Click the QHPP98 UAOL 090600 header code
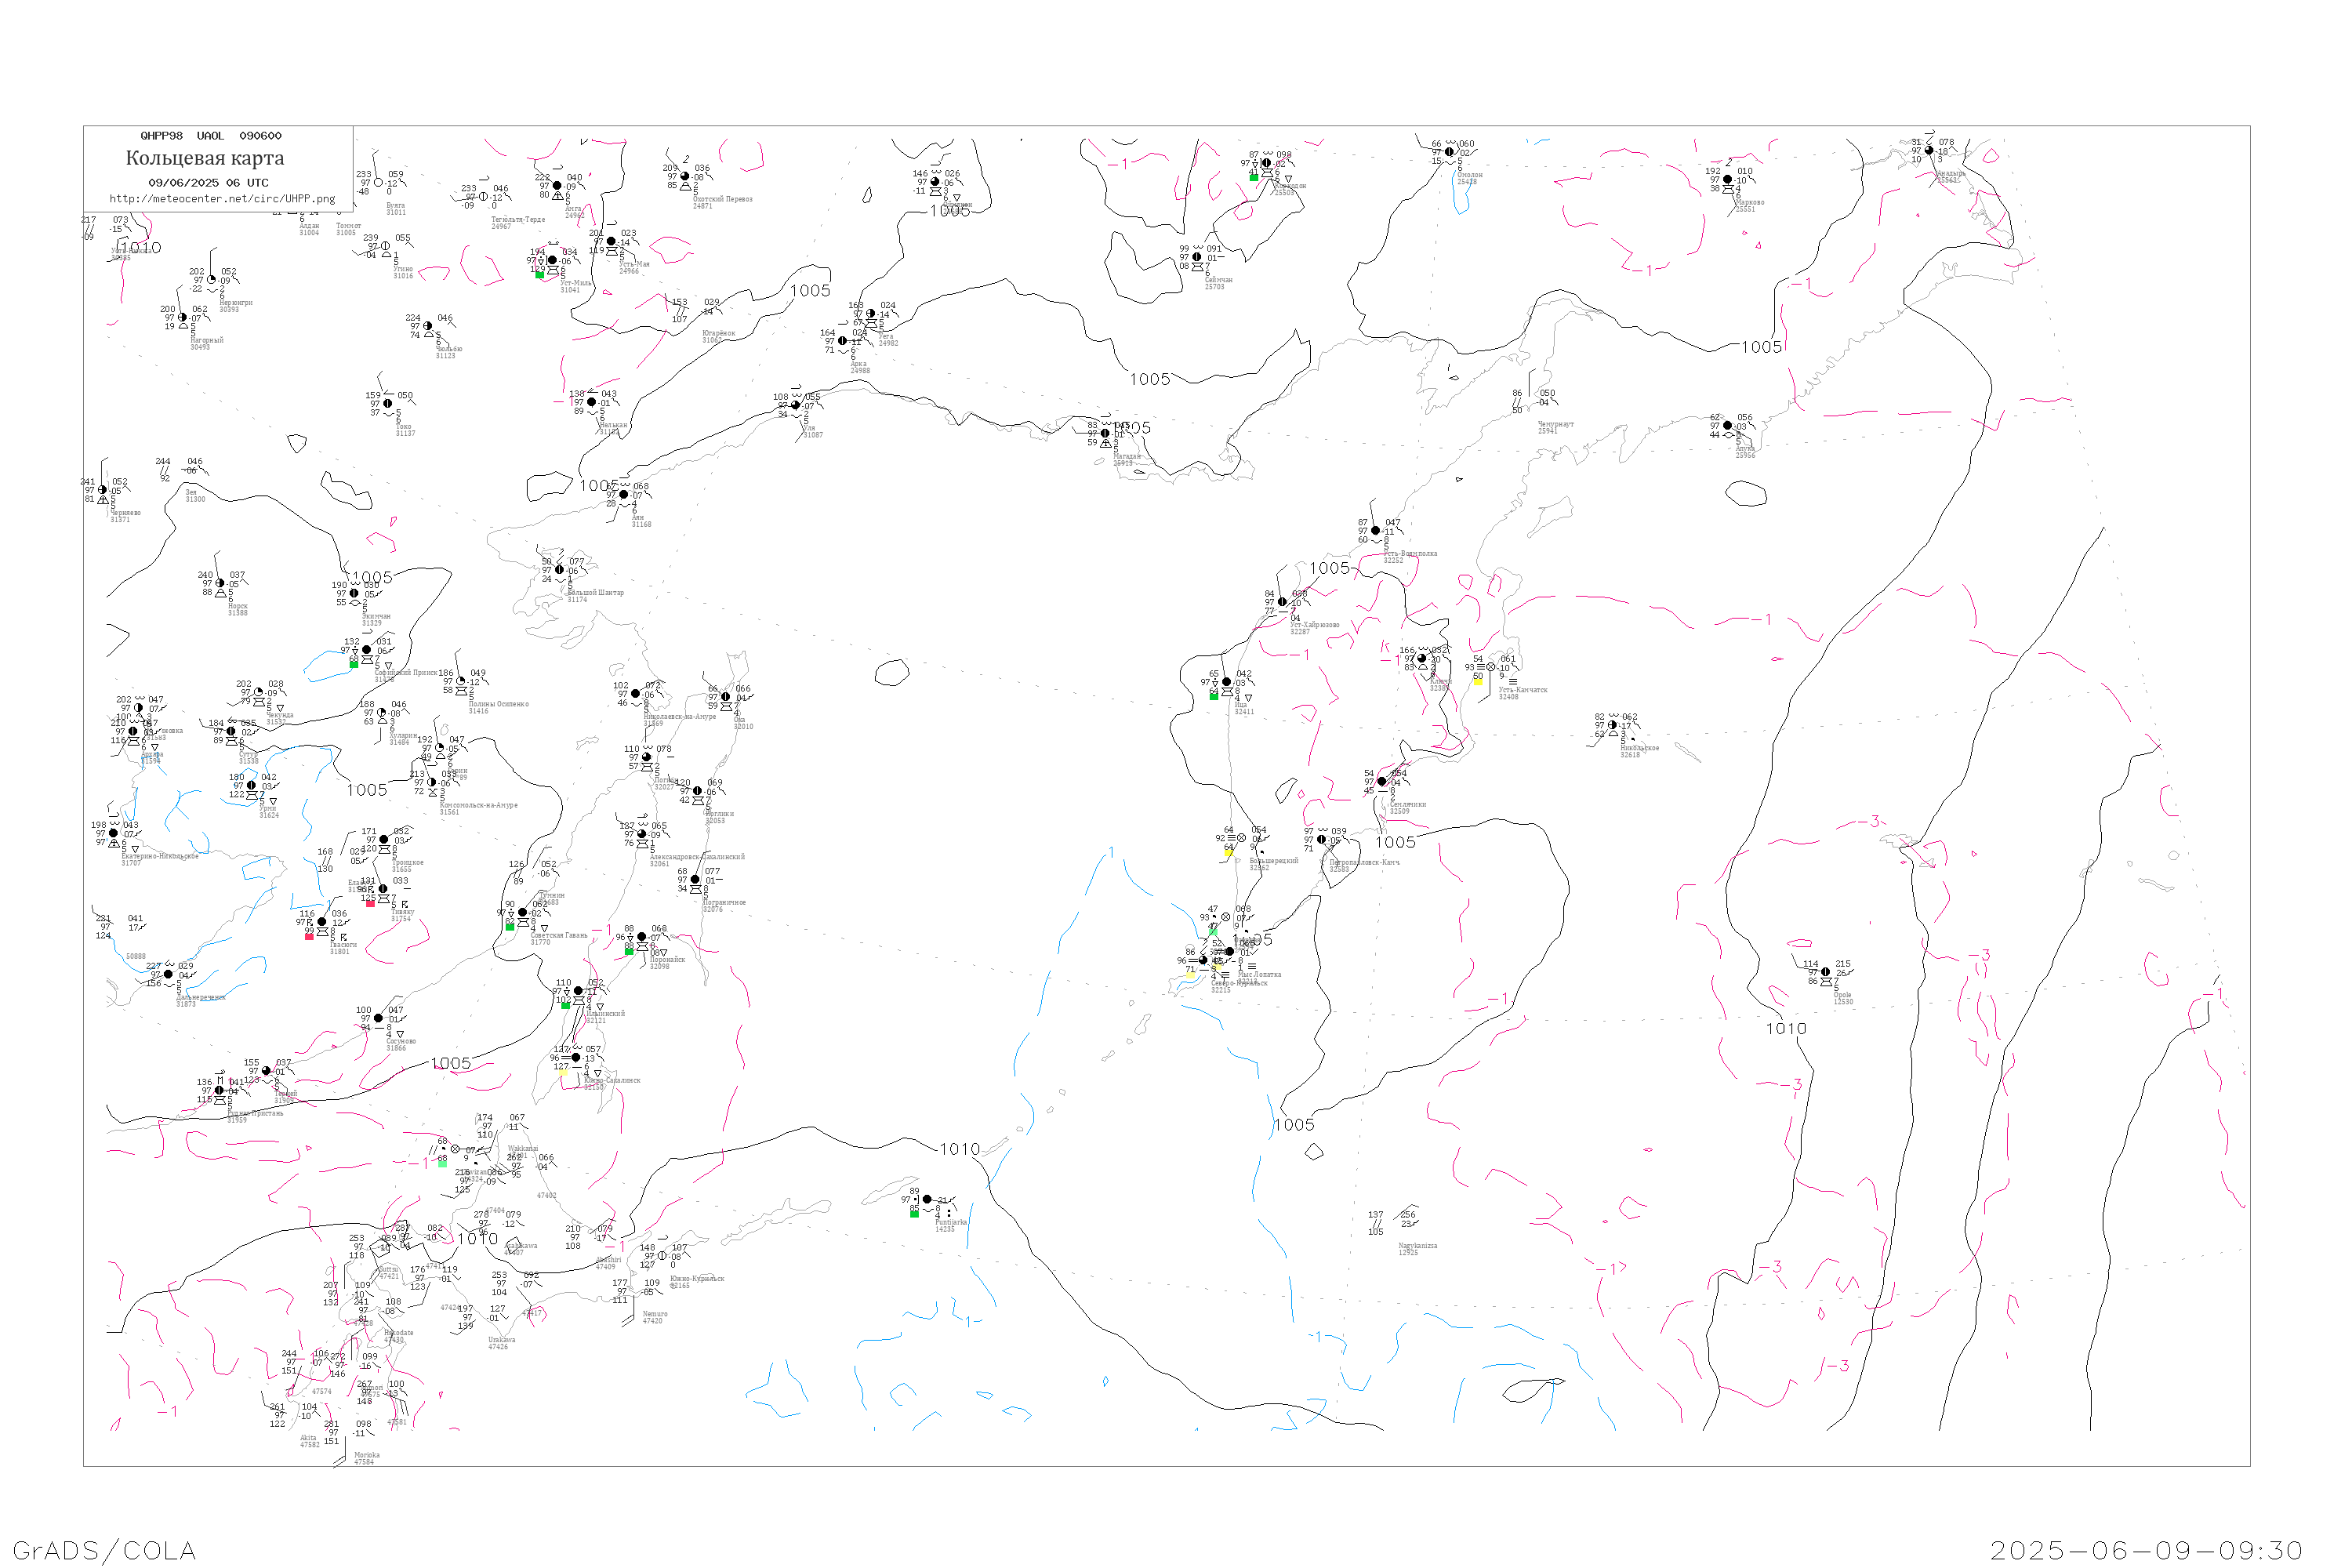The width and height of the screenshot is (2352, 1568). tap(211, 136)
